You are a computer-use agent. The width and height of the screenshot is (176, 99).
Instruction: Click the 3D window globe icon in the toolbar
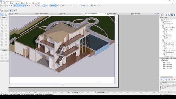(x=58, y=5)
